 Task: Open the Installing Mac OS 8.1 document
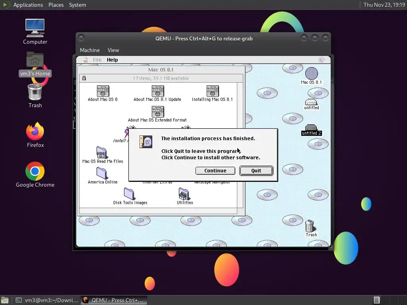click(213, 91)
